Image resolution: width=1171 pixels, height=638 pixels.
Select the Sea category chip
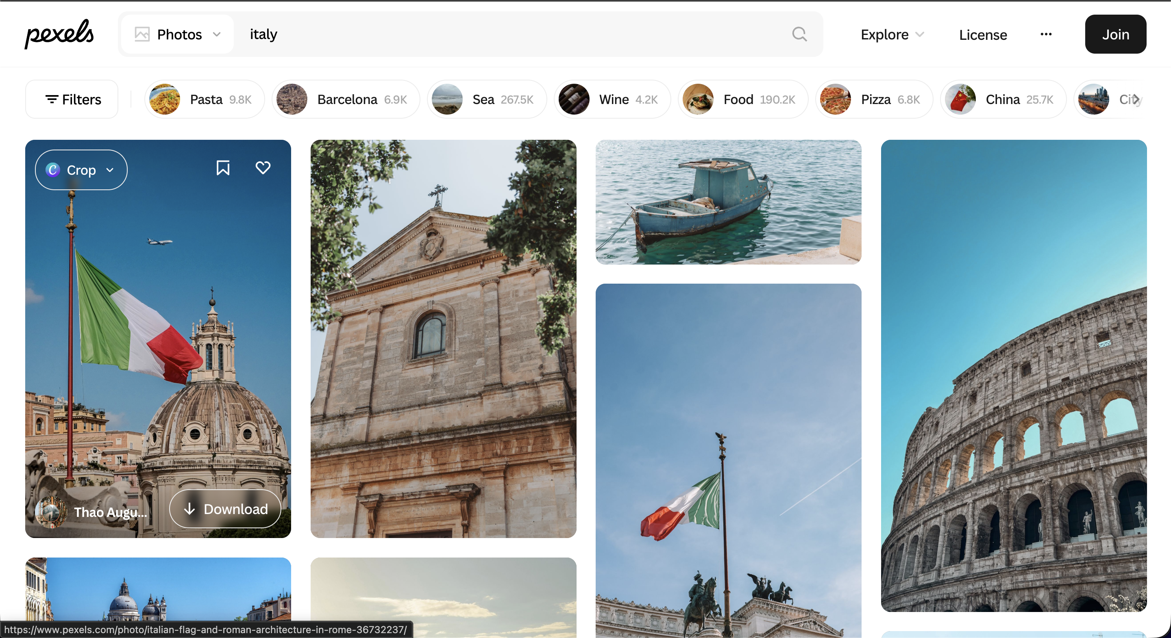coord(487,99)
